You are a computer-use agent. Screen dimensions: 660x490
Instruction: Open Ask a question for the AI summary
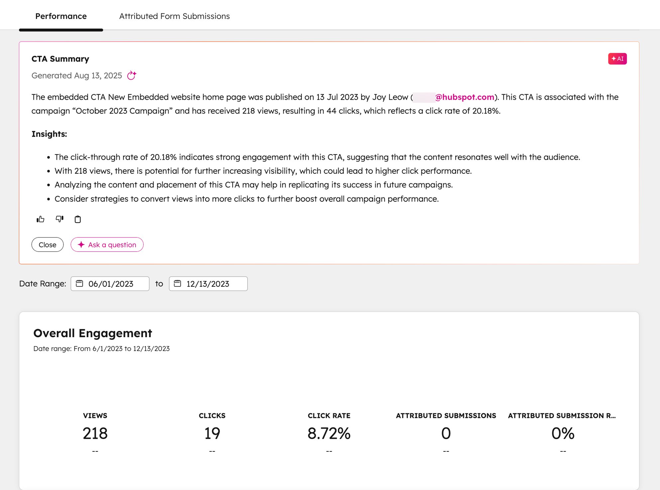click(x=107, y=245)
